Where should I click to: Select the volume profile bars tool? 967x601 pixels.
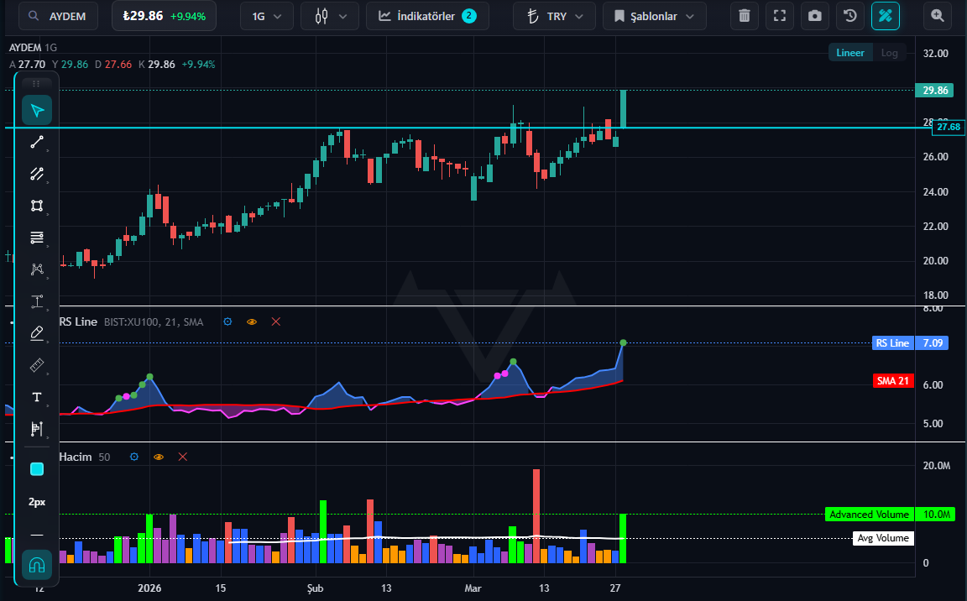click(37, 429)
